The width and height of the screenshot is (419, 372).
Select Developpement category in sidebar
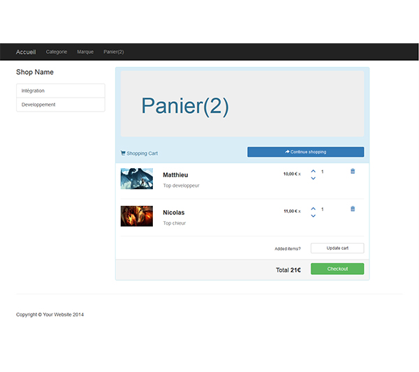pos(60,105)
